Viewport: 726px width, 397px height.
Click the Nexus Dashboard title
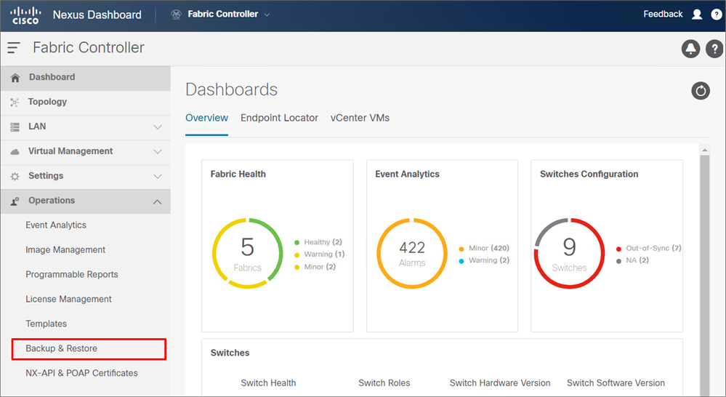point(97,15)
